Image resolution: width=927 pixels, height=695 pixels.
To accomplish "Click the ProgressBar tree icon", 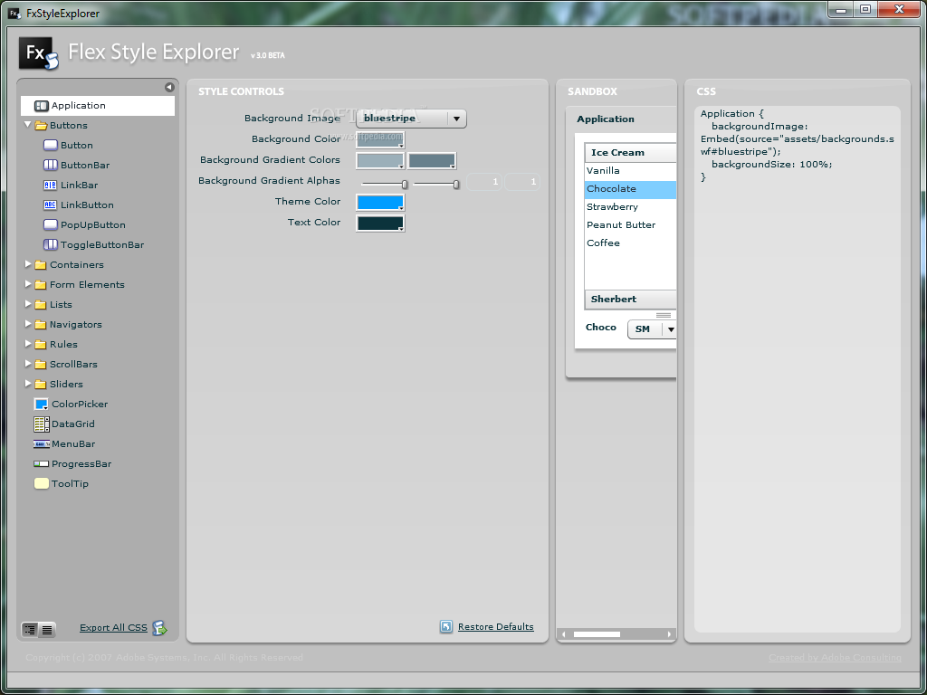I will pos(42,464).
